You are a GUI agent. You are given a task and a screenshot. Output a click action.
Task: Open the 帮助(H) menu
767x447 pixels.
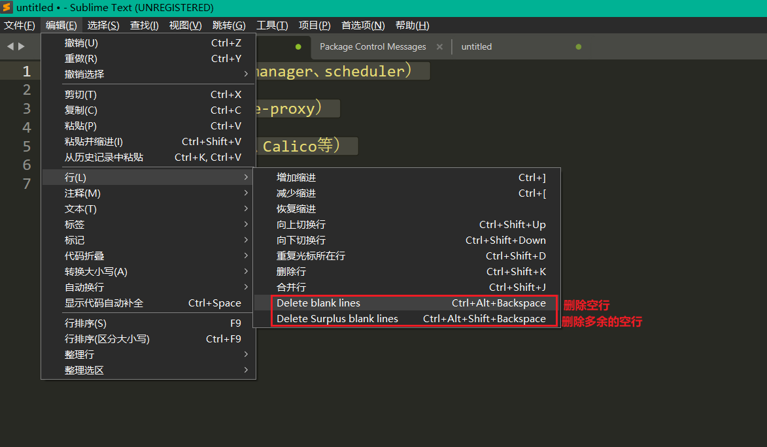(413, 25)
